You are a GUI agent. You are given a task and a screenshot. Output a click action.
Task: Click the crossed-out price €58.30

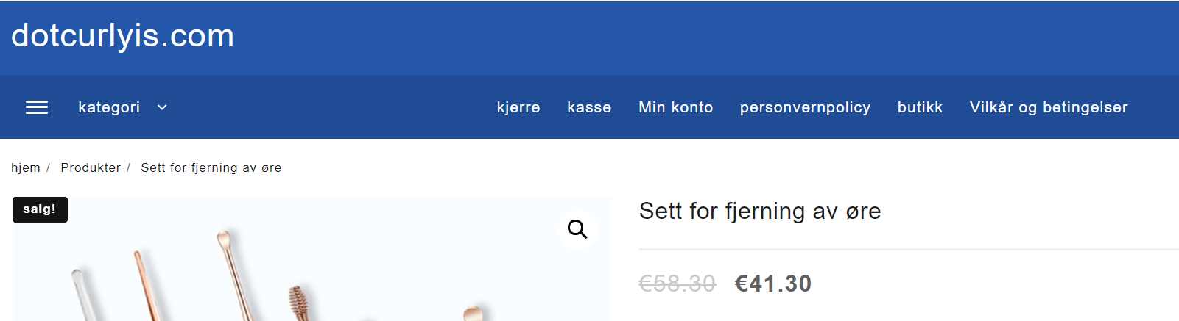(677, 284)
